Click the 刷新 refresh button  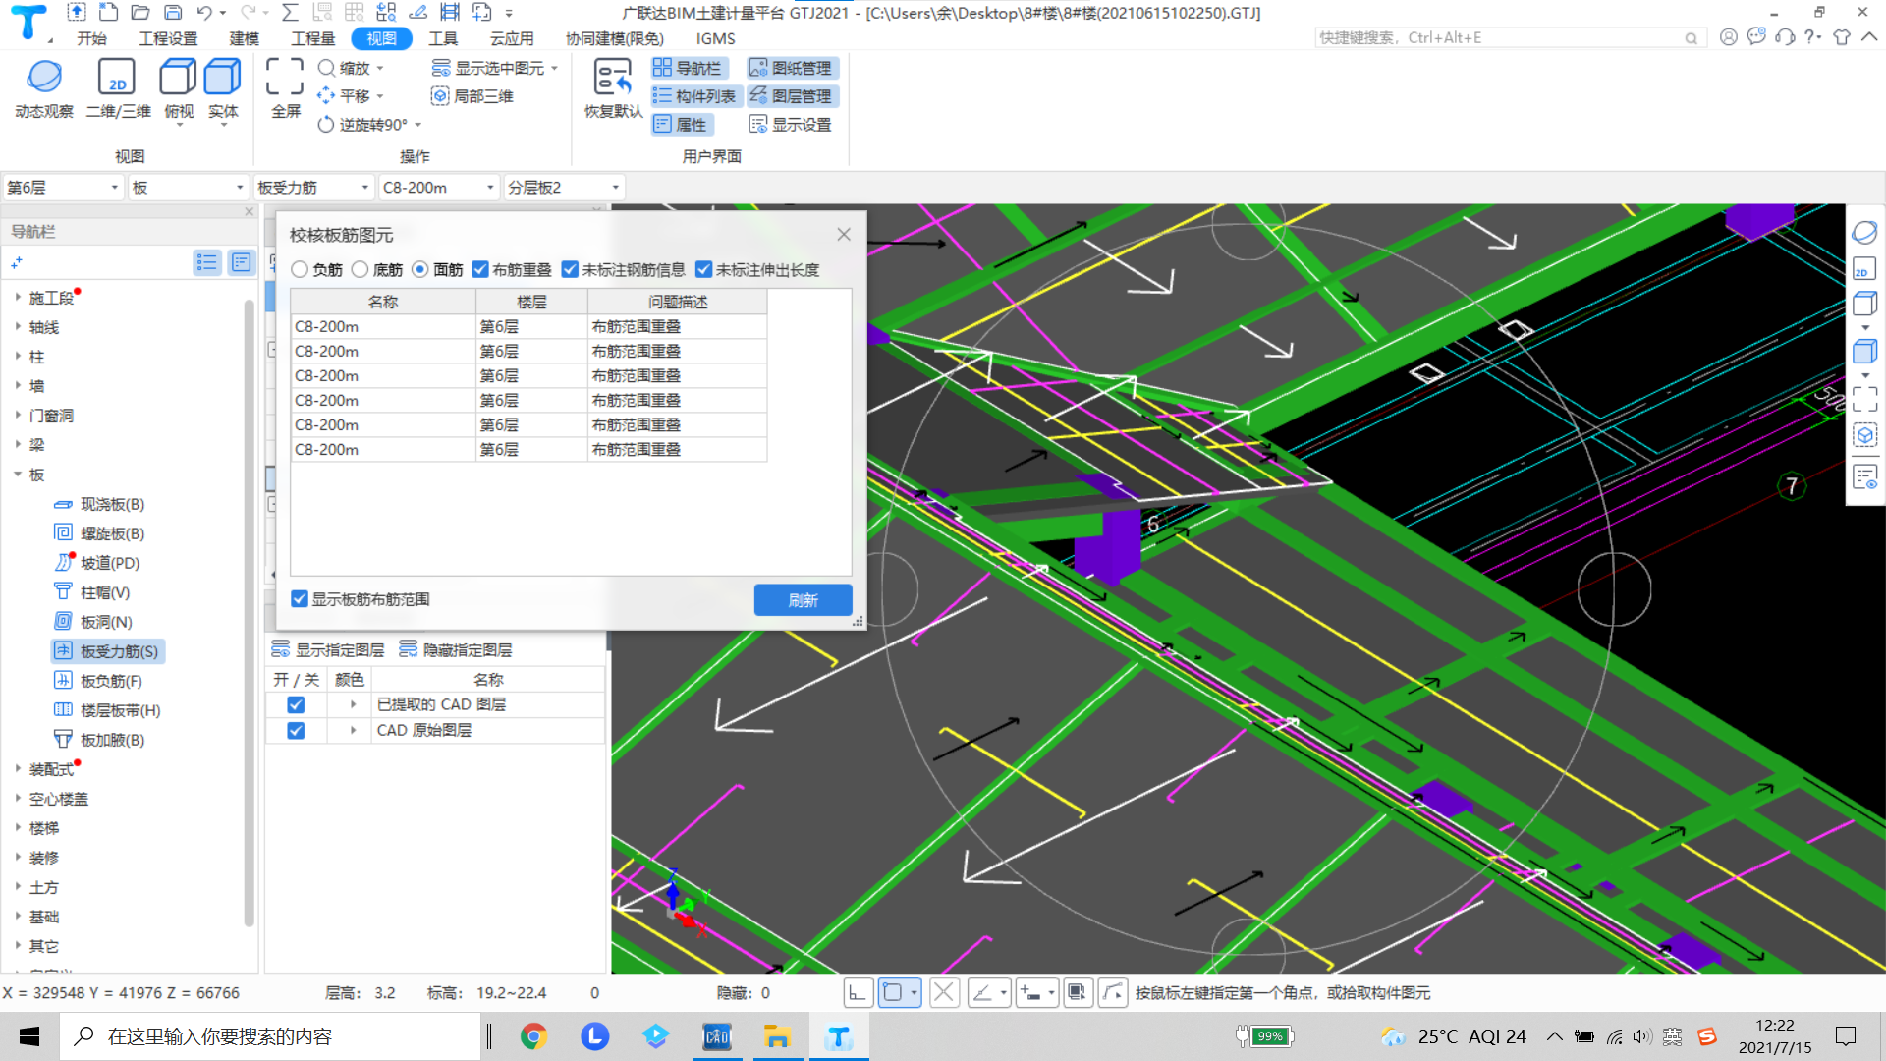(803, 600)
